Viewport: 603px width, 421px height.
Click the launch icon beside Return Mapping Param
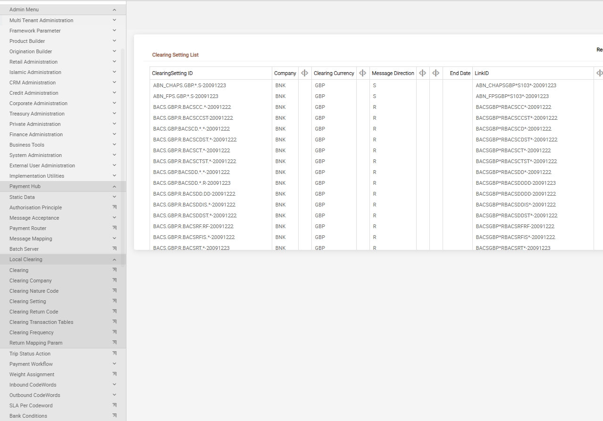[114, 343]
